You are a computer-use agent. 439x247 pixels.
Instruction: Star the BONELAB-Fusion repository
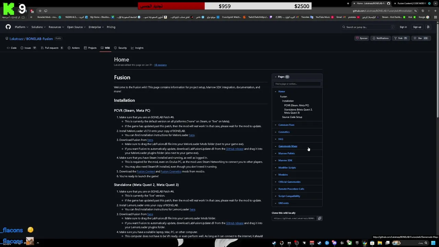pos(421,38)
